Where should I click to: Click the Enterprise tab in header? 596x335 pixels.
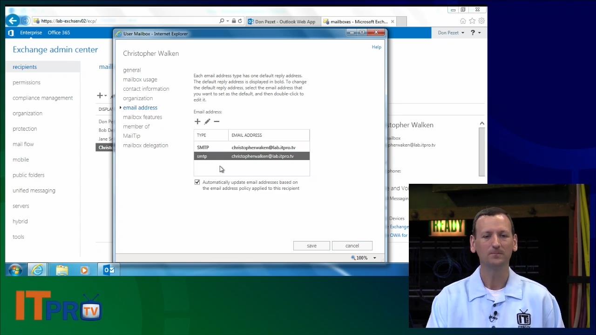click(x=31, y=33)
